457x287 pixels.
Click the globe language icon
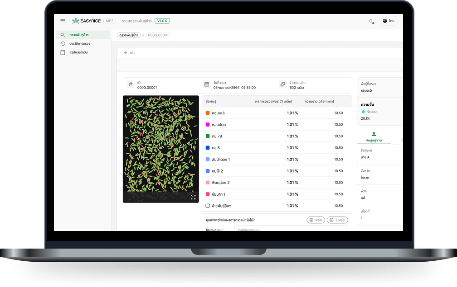tap(385, 21)
